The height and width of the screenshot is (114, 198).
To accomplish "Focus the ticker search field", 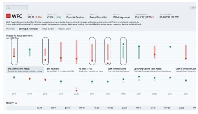I will pos(17,8).
